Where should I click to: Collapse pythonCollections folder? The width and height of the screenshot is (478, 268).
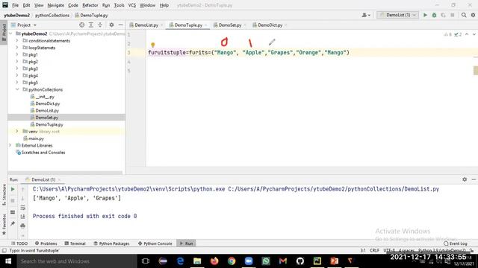coord(17,89)
